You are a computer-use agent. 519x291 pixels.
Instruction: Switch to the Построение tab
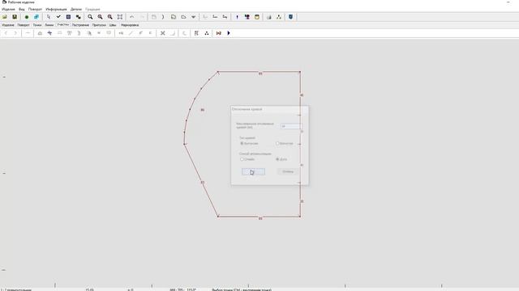[80, 25]
